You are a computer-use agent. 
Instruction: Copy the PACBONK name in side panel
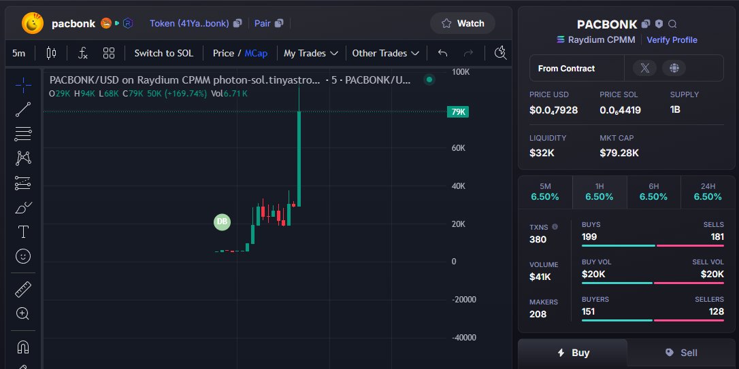[646, 24]
